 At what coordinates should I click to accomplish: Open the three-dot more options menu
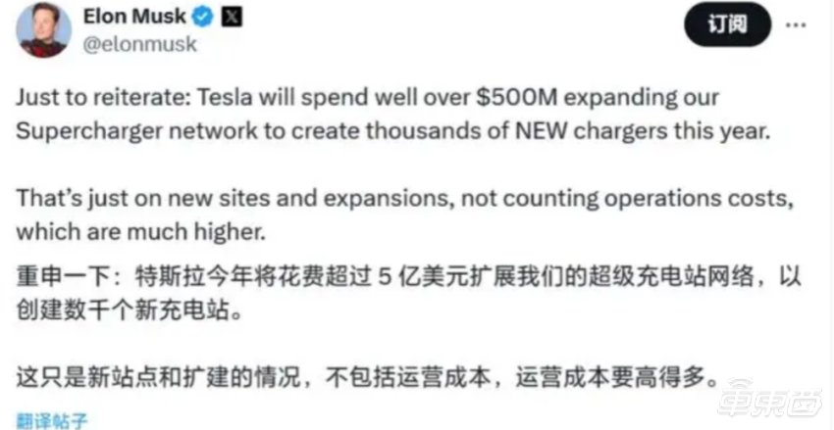click(x=797, y=24)
